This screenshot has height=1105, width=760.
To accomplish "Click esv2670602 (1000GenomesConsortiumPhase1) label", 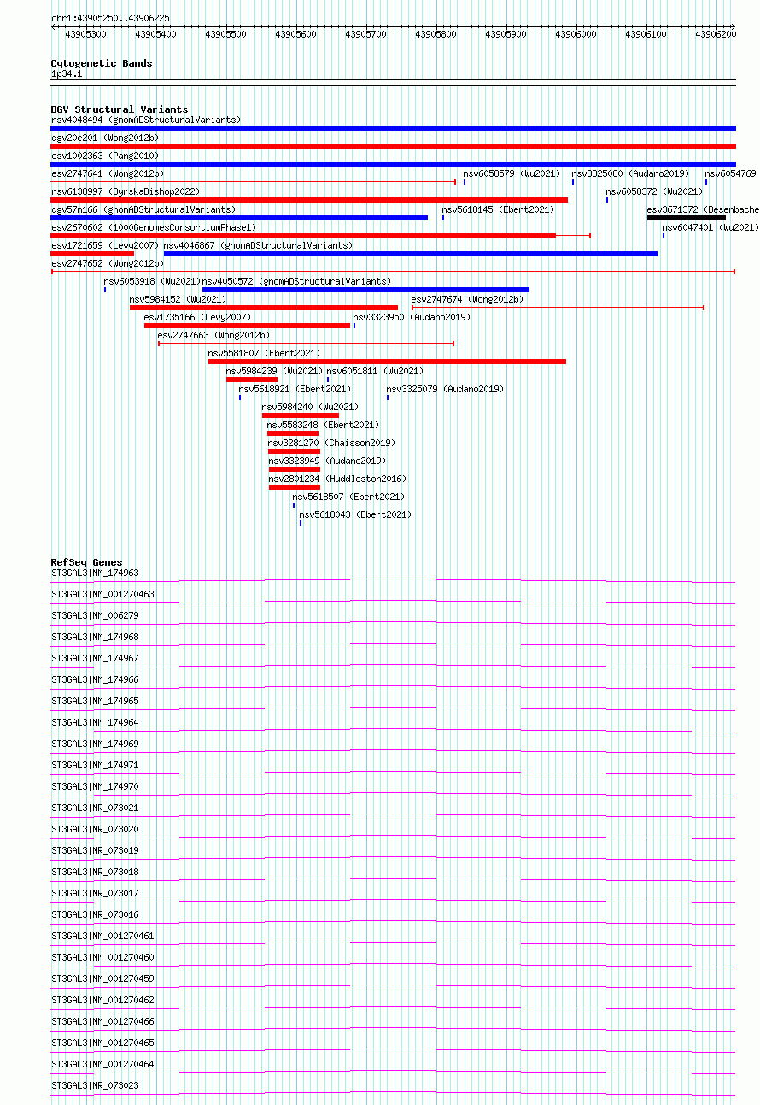I will [x=154, y=227].
